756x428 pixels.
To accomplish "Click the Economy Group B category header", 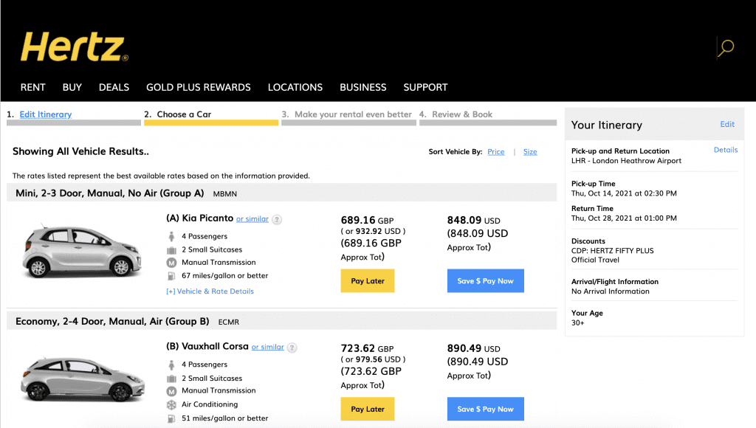I will (281, 322).
